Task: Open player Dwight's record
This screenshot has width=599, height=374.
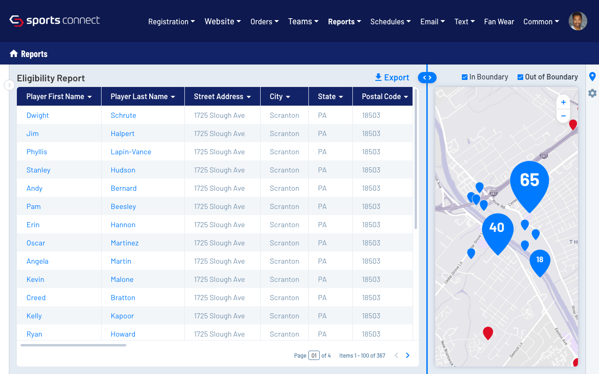Action: pyautogui.click(x=37, y=115)
